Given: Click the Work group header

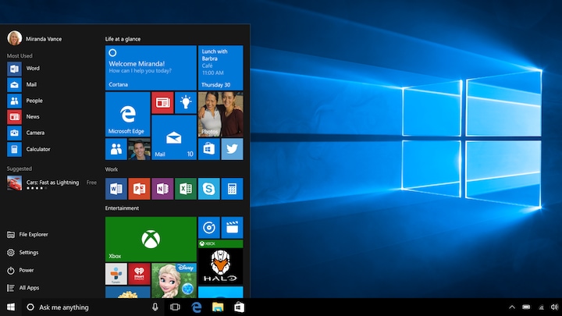Looking at the screenshot, I should click(x=111, y=169).
